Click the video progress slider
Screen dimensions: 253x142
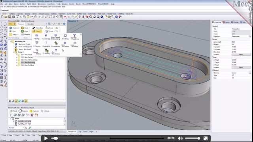108,138
